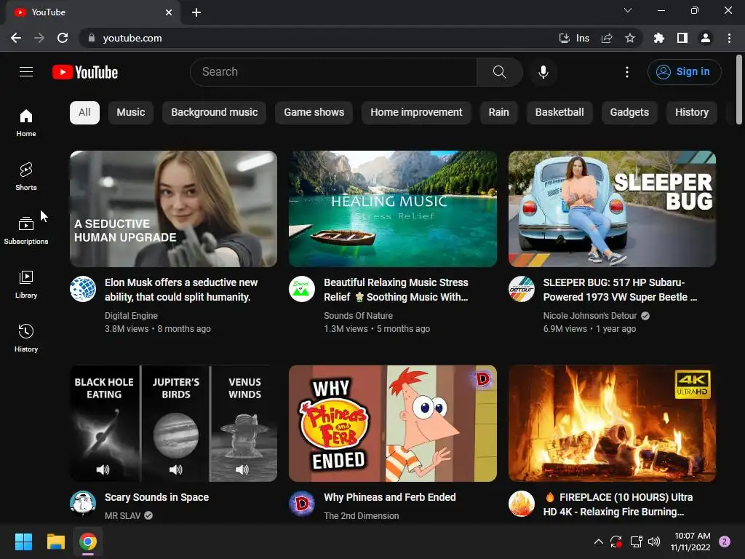Viewport: 745px width, 559px height.
Task: Open Elon Musk seductive new ability title
Action: (x=181, y=290)
